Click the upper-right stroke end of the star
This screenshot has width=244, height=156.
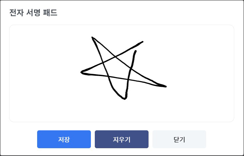[x=143, y=42]
